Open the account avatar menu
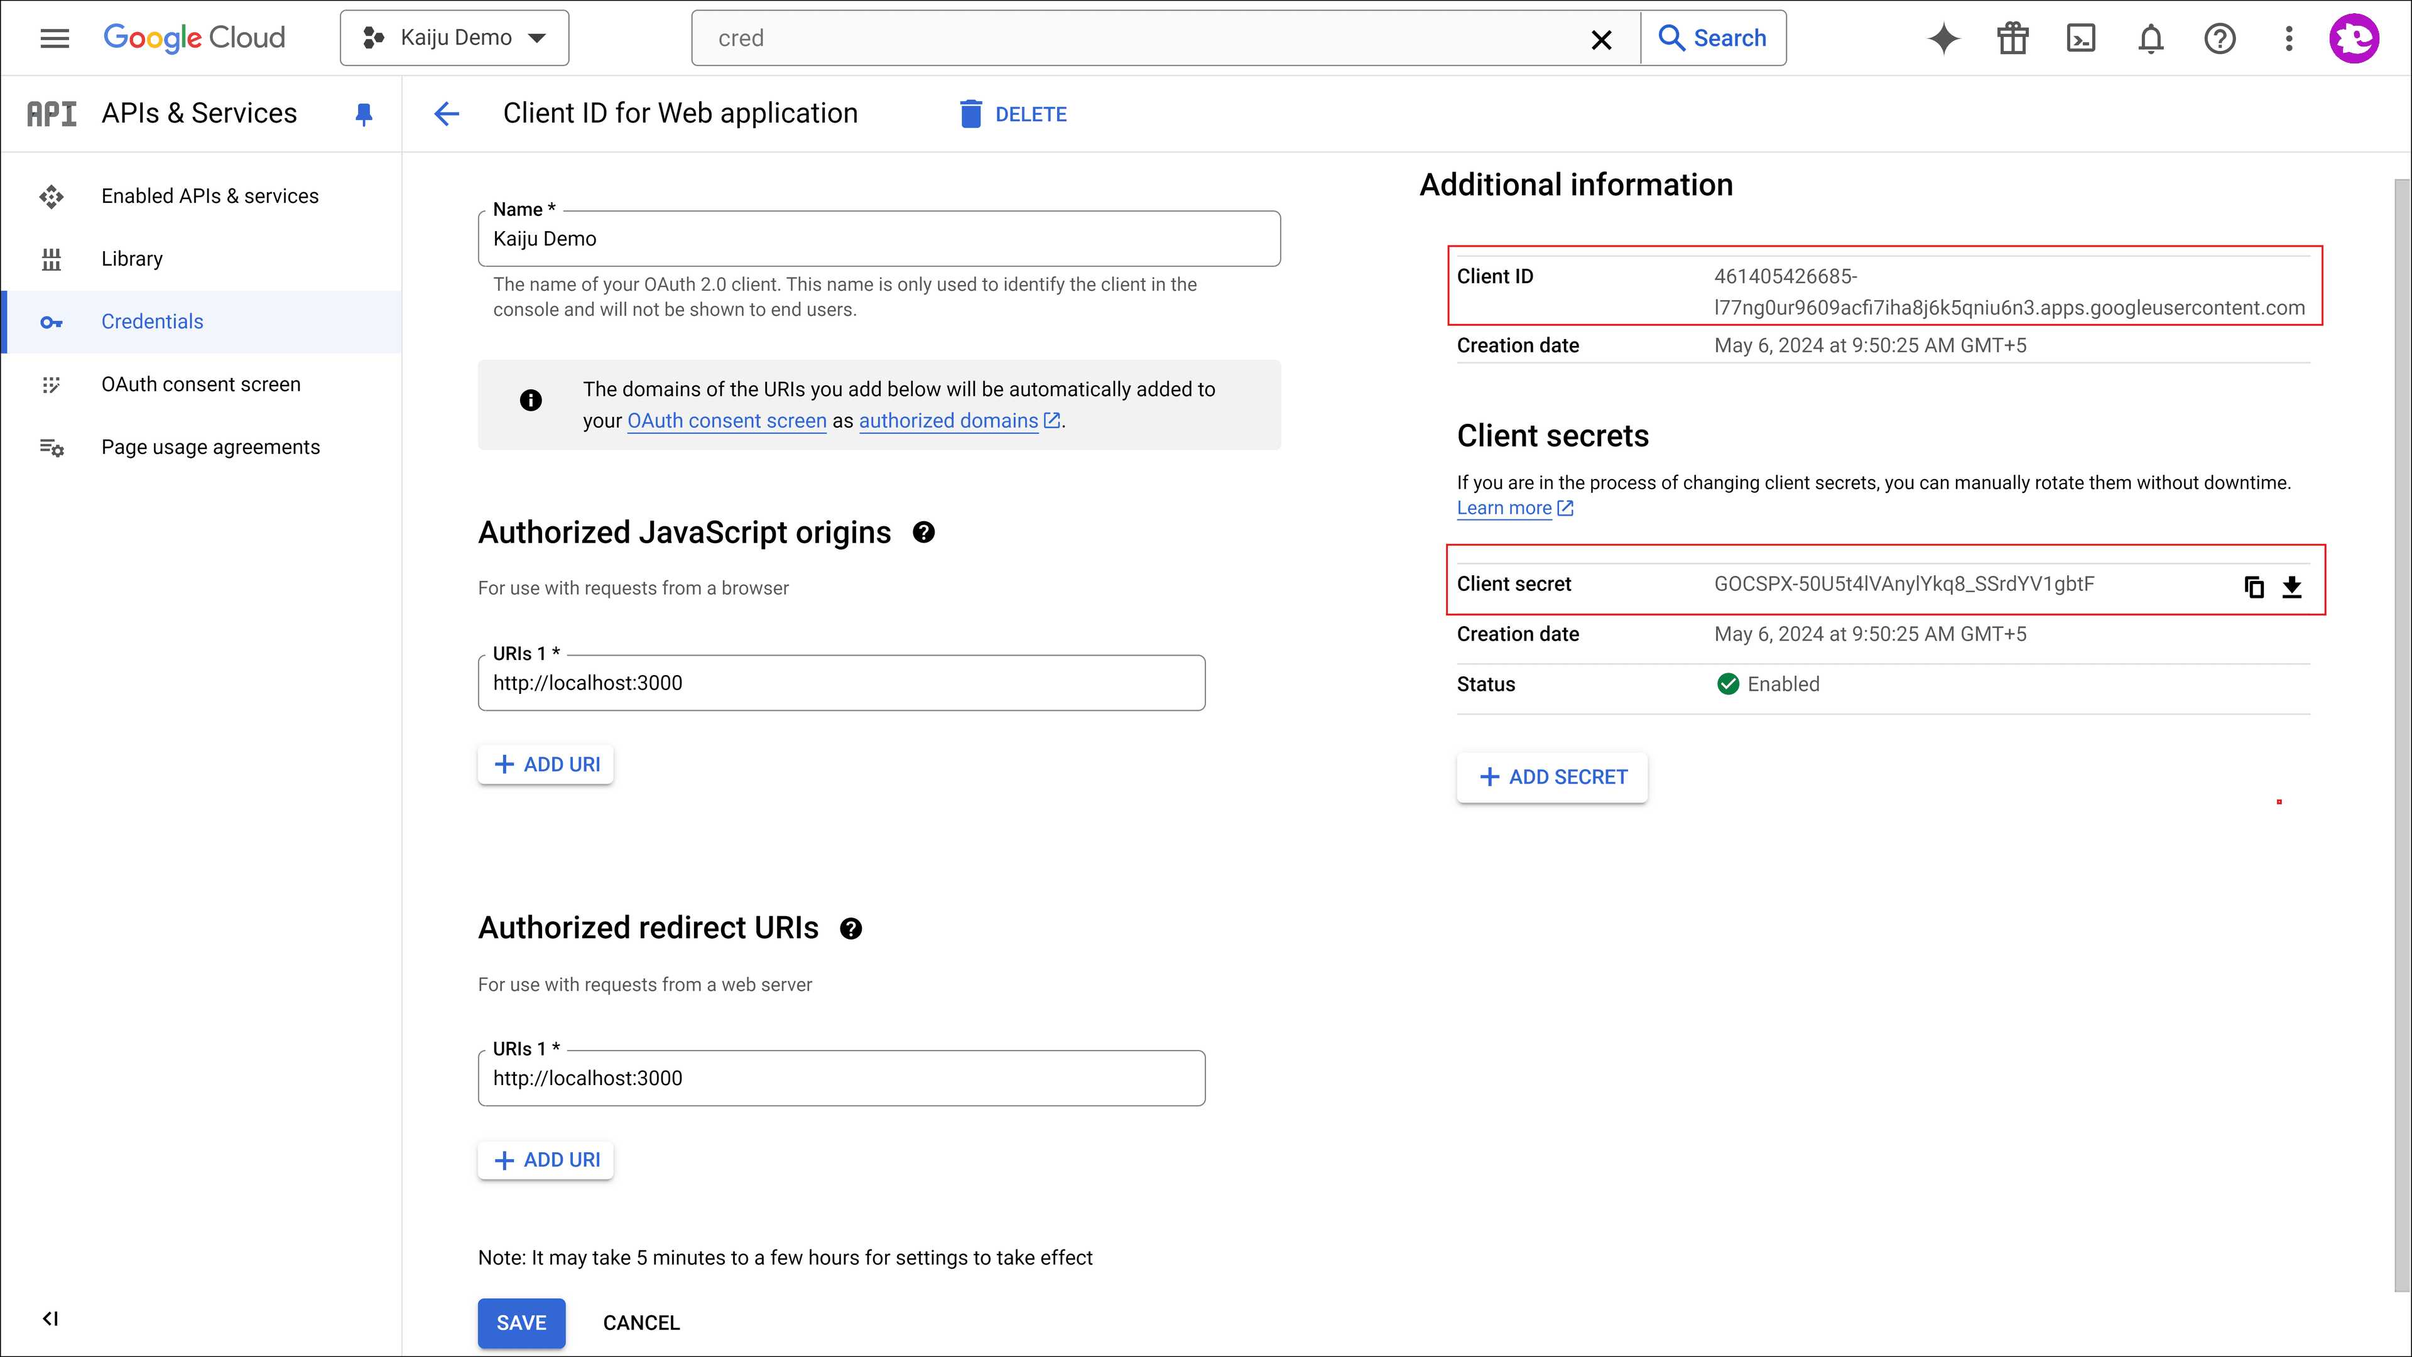The height and width of the screenshot is (1357, 2412). (2354, 38)
